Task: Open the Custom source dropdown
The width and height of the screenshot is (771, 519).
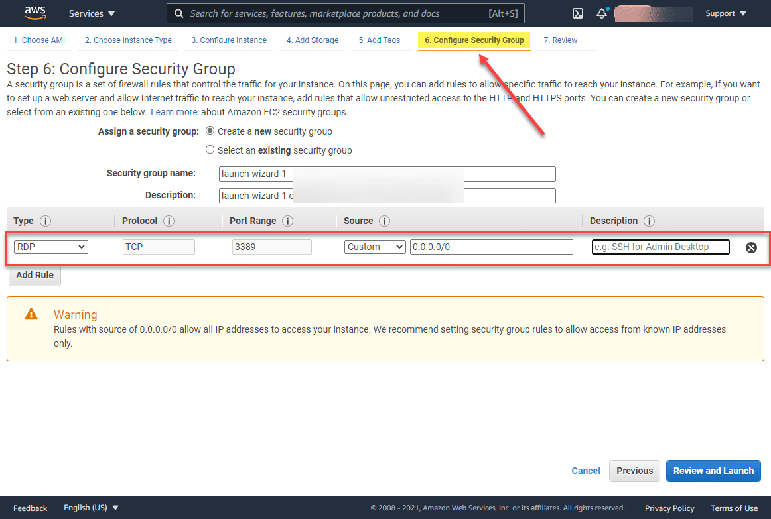Action: click(375, 247)
